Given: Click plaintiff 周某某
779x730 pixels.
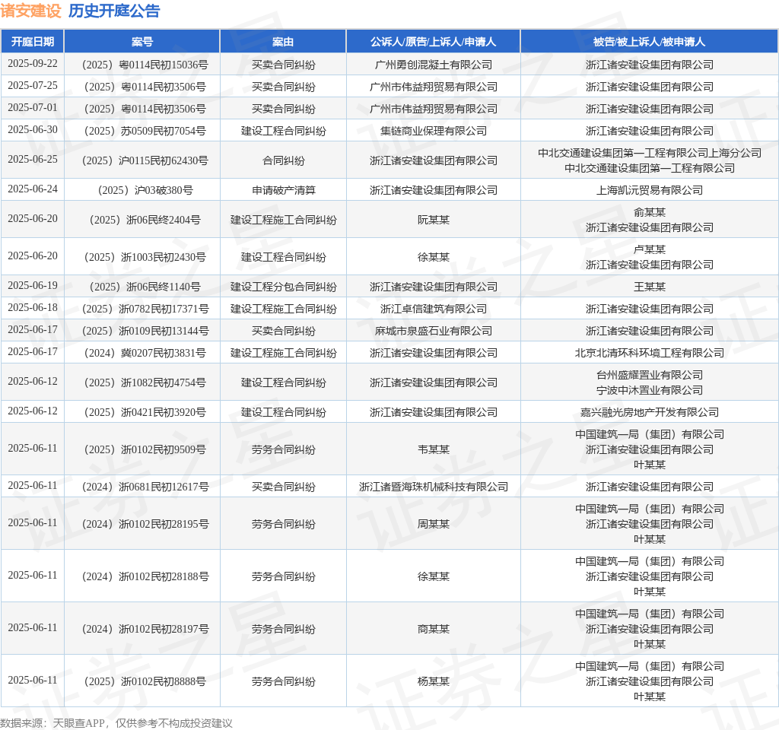Looking at the screenshot, I should [x=433, y=524].
